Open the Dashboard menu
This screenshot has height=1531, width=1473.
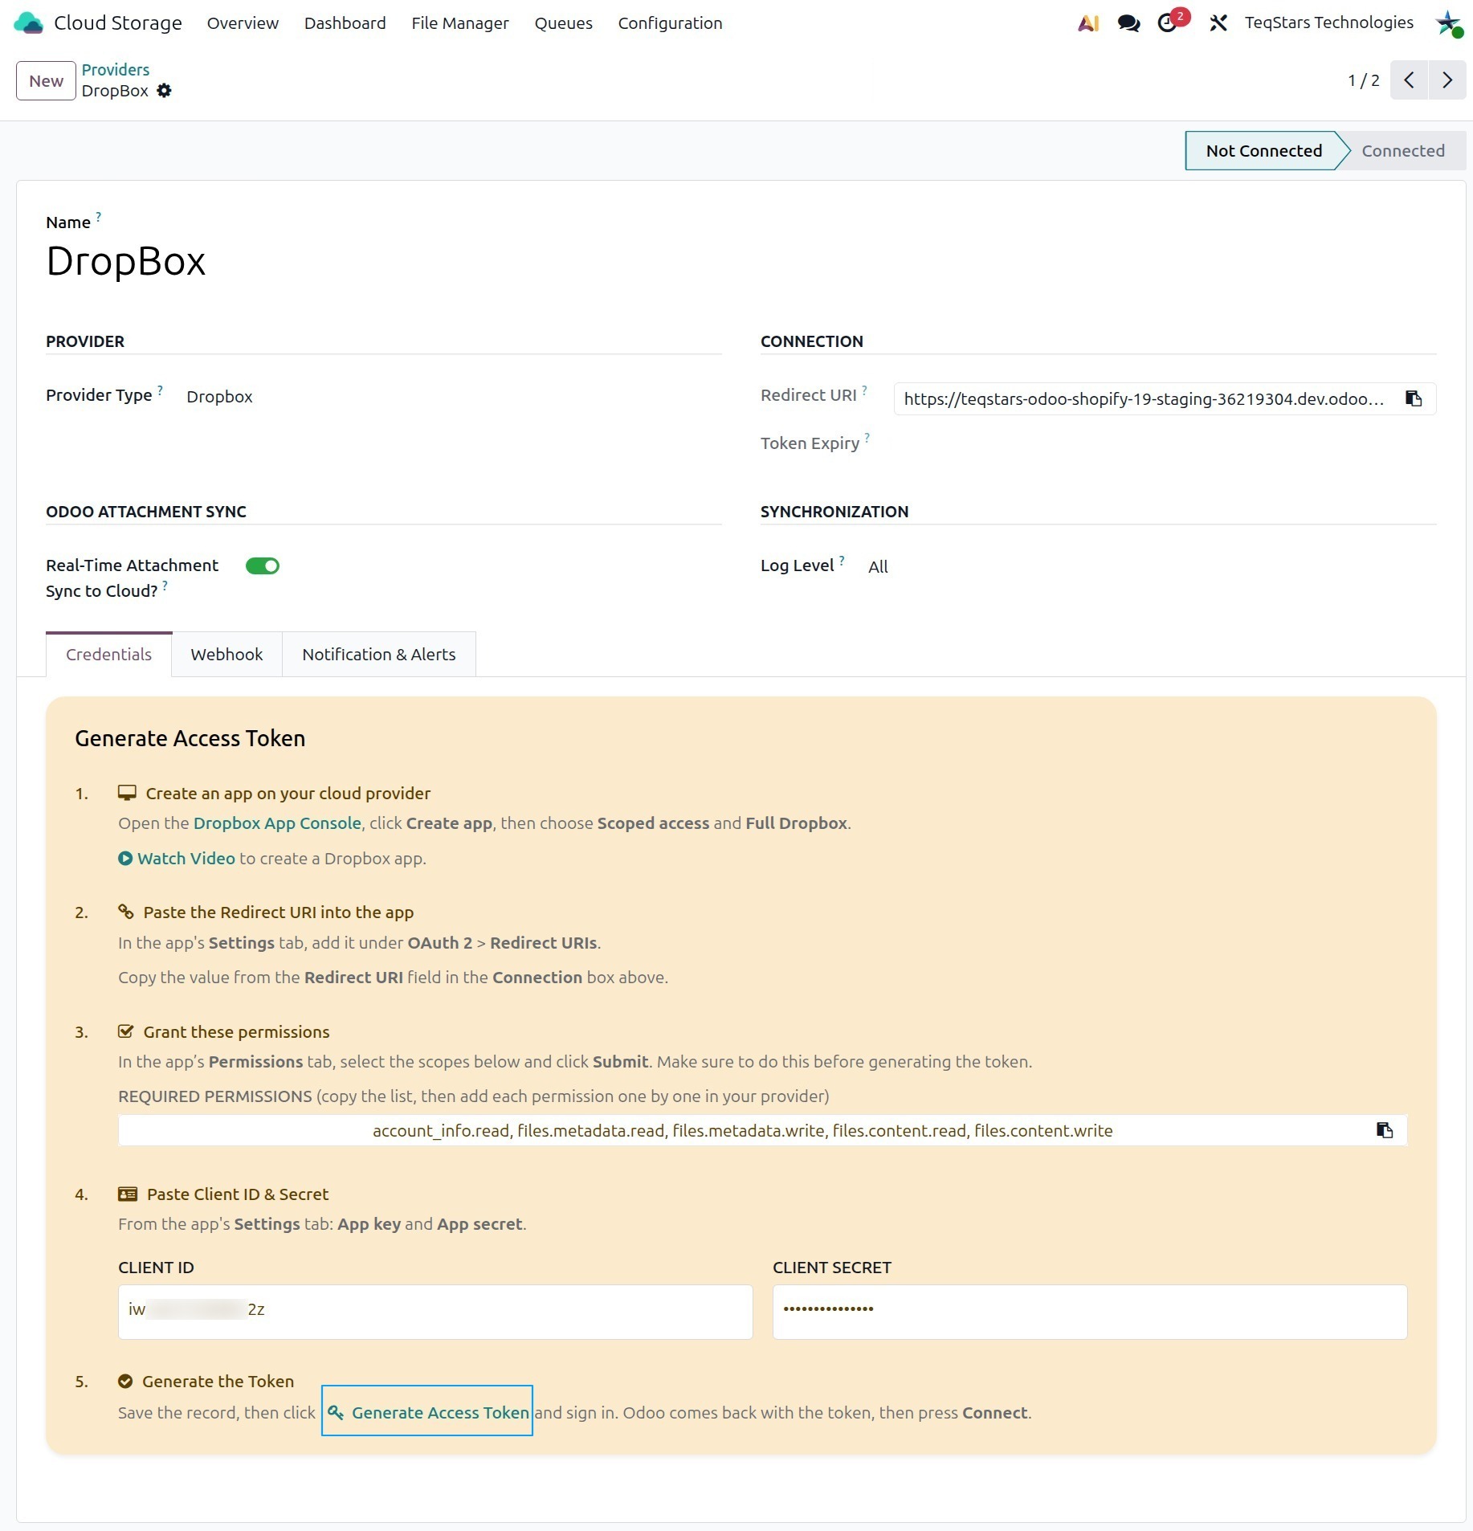point(345,23)
